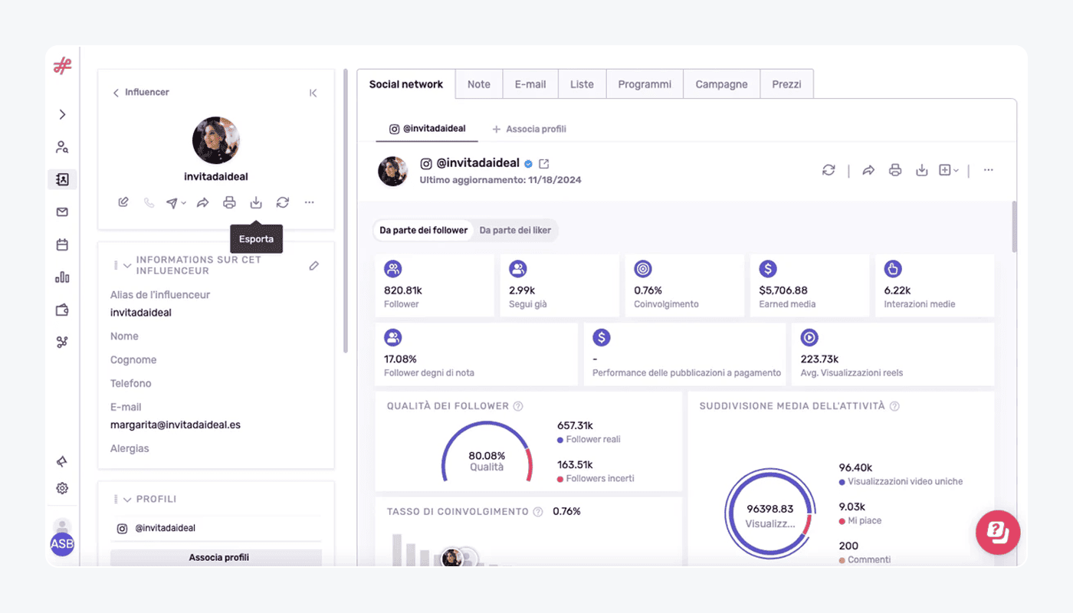Open the bar chart statistics icon in the sidebar
The height and width of the screenshot is (613, 1073).
pos(62,277)
